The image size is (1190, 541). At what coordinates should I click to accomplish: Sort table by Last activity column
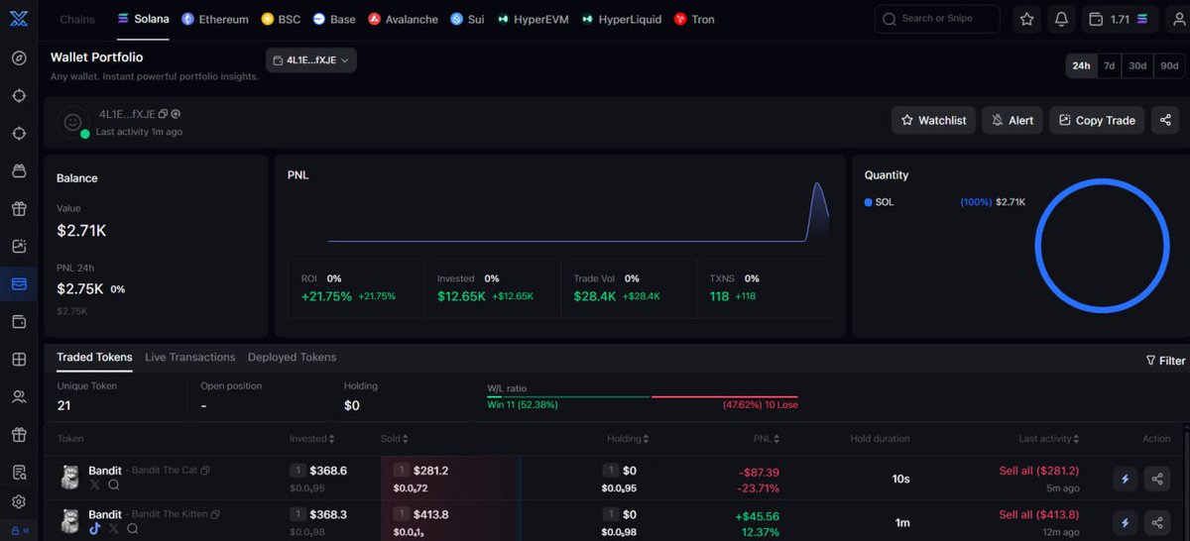tap(1049, 438)
